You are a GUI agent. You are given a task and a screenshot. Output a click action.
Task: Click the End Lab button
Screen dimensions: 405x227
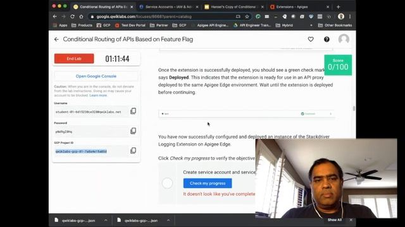tap(74, 59)
